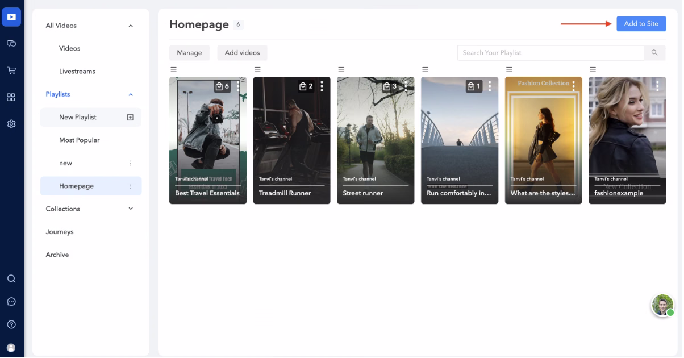Click product bag badge showing 2 on Treadmill card
Image resolution: width=684 pixels, height=358 pixels.
point(306,86)
